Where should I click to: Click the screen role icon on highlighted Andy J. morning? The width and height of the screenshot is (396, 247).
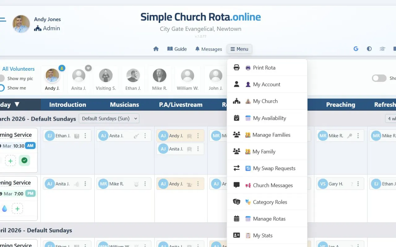[189, 136]
